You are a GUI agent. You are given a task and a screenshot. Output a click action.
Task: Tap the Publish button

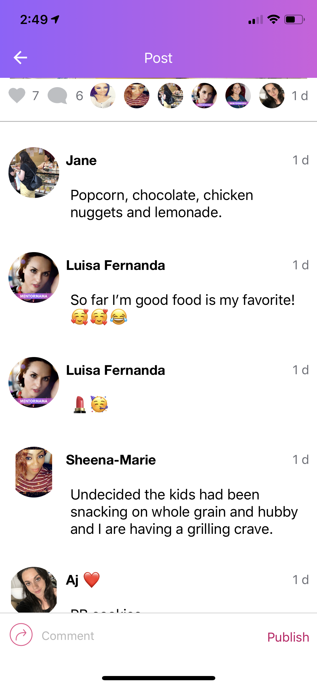click(x=288, y=637)
